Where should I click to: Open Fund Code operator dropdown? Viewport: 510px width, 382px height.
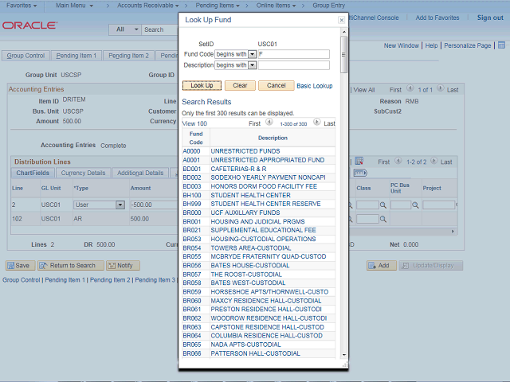[252, 54]
